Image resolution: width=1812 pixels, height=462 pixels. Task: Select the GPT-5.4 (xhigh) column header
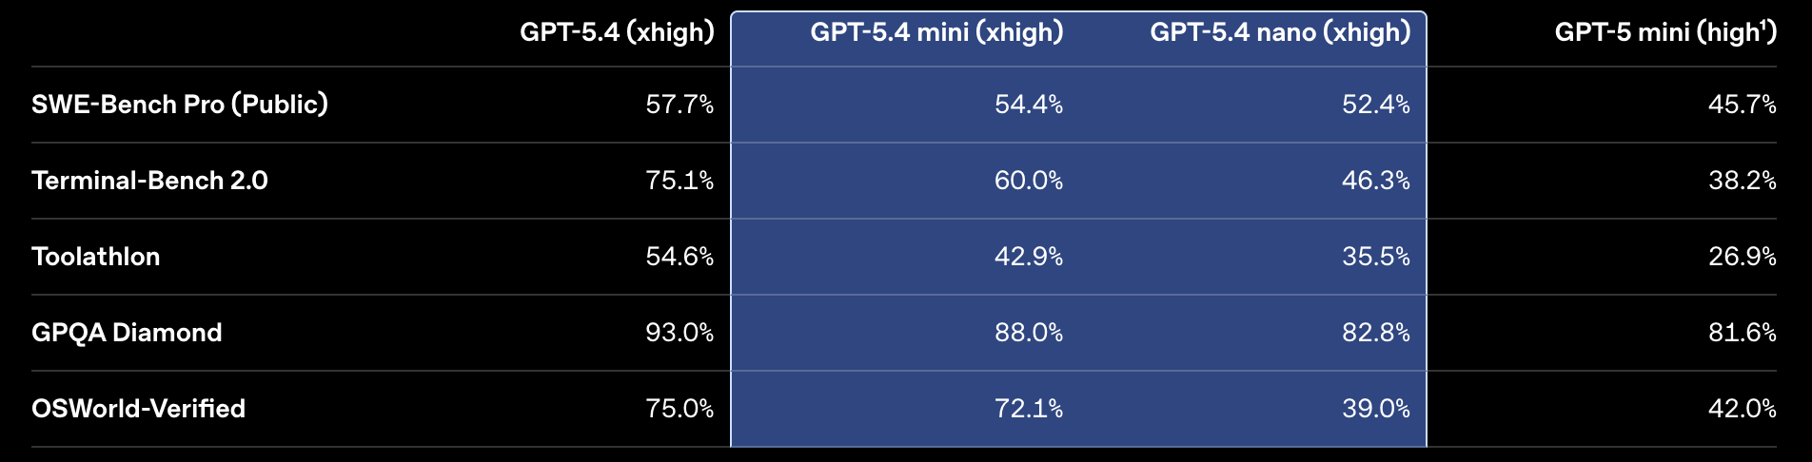[617, 32]
